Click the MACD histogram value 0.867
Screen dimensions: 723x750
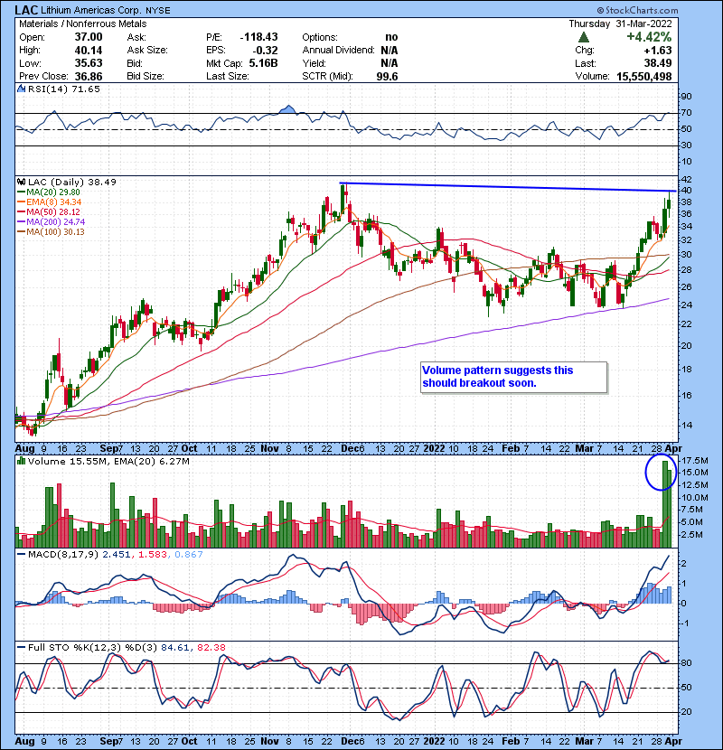189,555
